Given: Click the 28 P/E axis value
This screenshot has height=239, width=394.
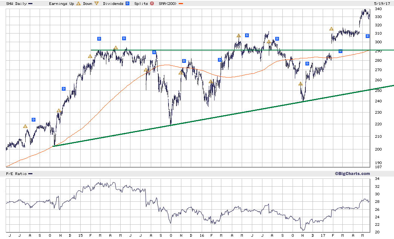Looking at the screenshot, I should tap(377, 201).
